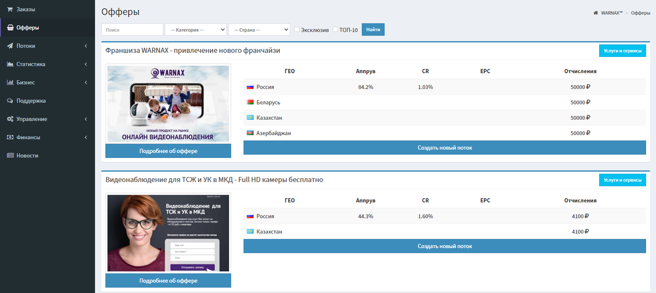Click the money icon beside Финансы
Viewport: 656px width, 293px height.
10,137
